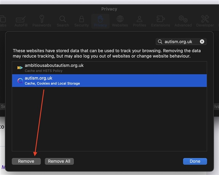
Task: Focus the website data search field
Action: pyautogui.click(x=181, y=42)
